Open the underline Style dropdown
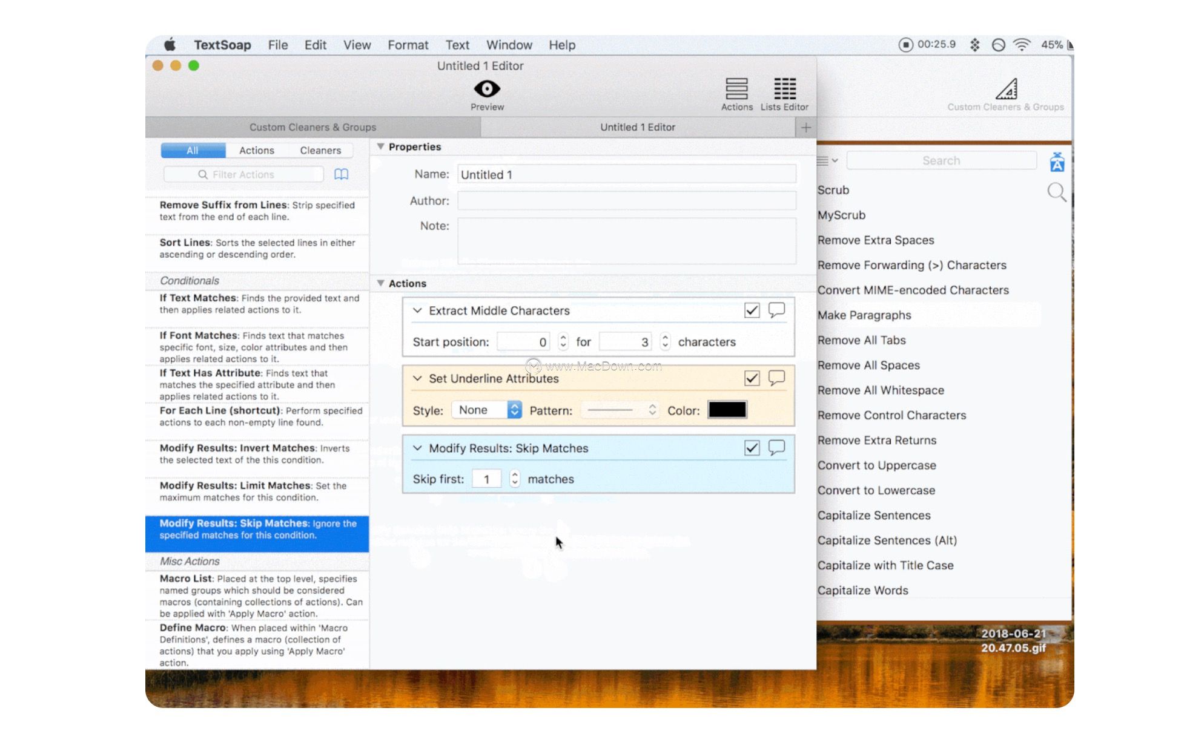 pyautogui.click(x=486, y=410)
